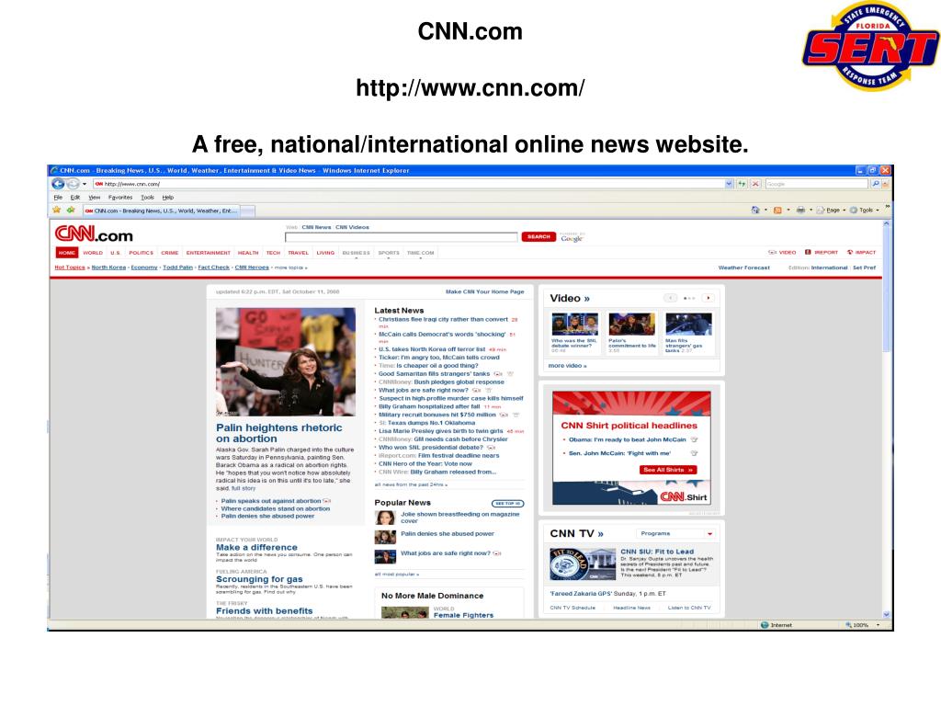
Task: Click the vertical scrollbar up arrow
Action: [887, 223]
